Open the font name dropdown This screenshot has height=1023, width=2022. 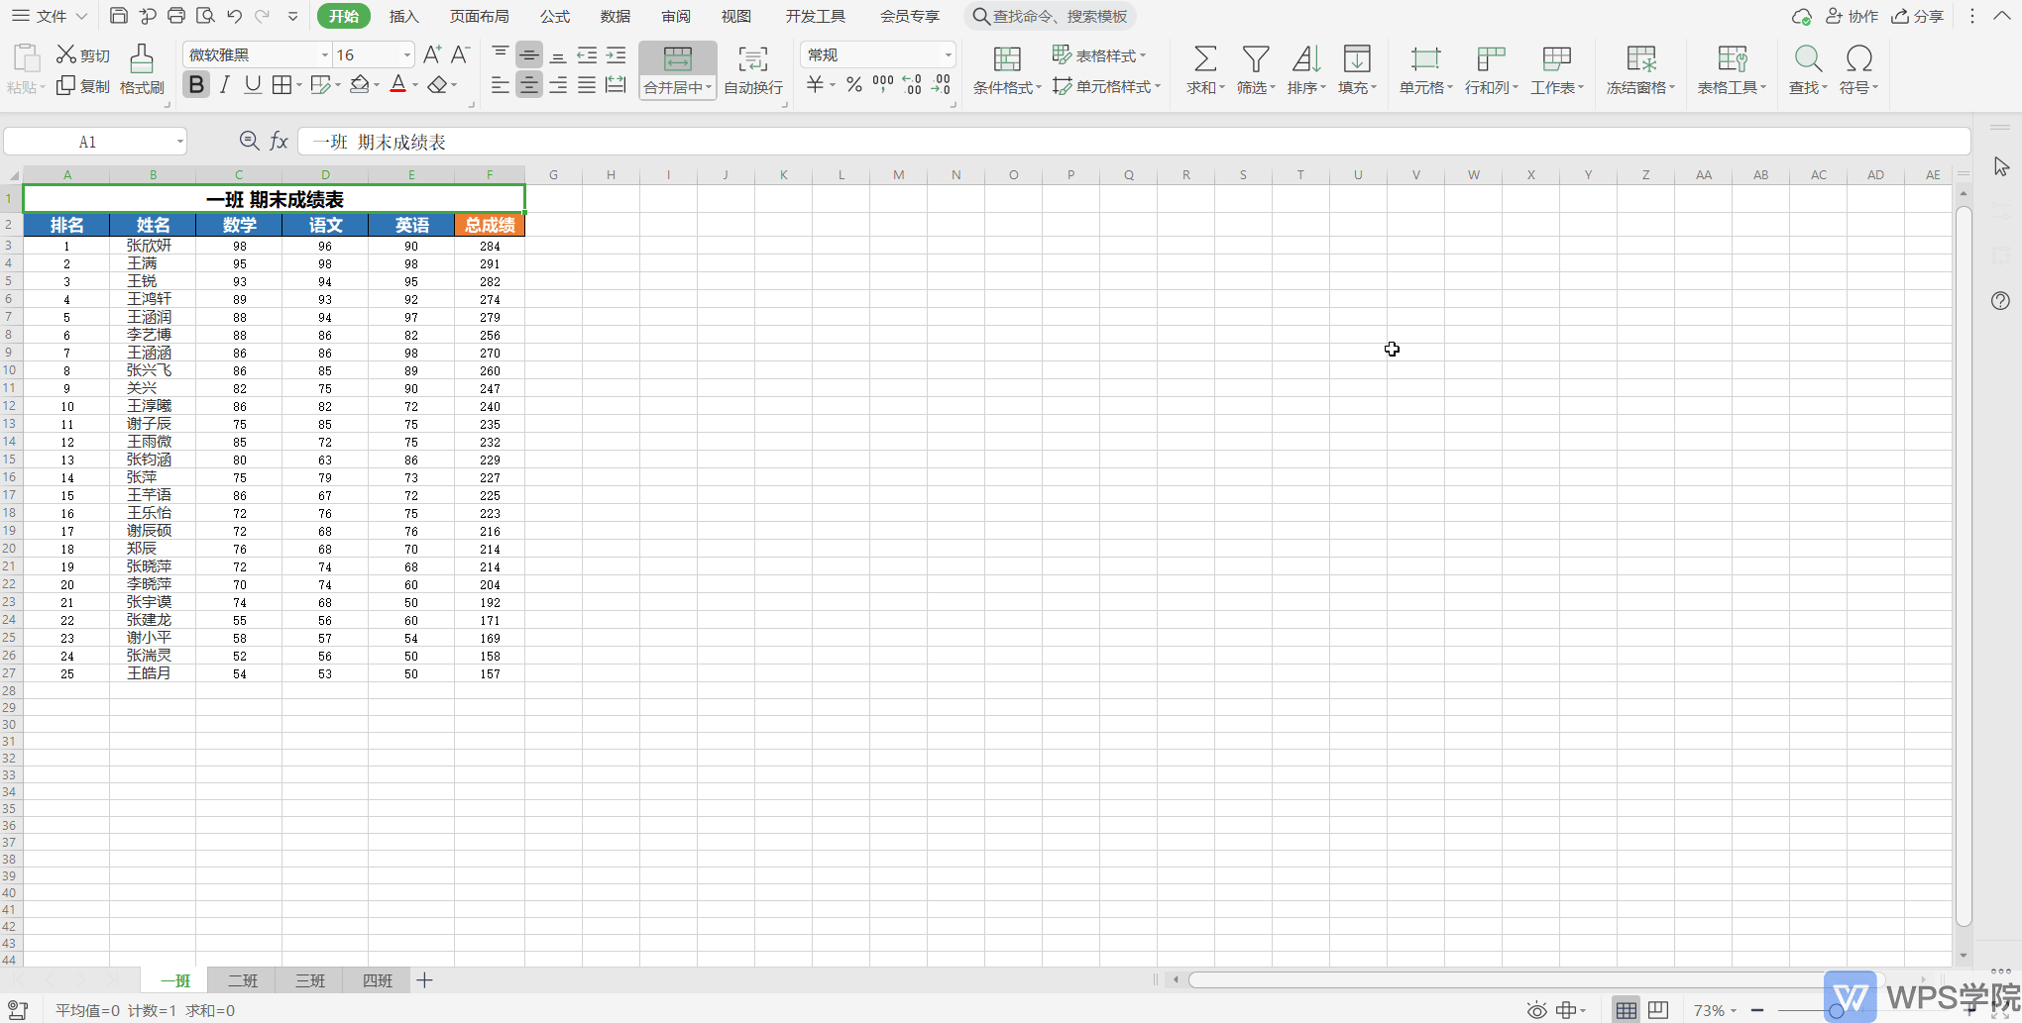(x=324, y=54)
